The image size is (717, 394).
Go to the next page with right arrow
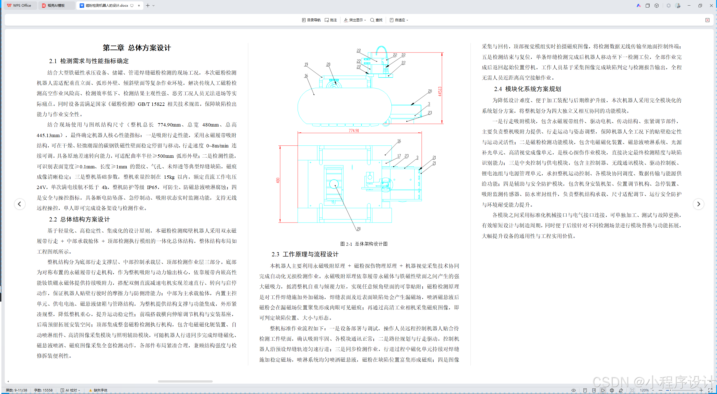(698, 204)
